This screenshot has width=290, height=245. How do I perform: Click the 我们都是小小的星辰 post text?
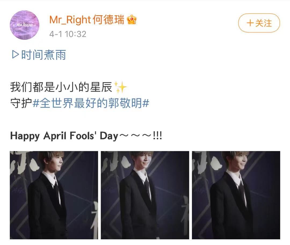tap(61, 87)
